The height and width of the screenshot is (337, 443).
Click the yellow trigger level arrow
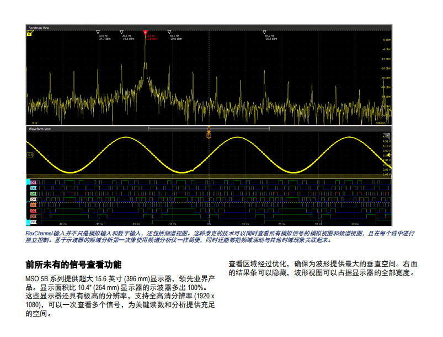389,155
